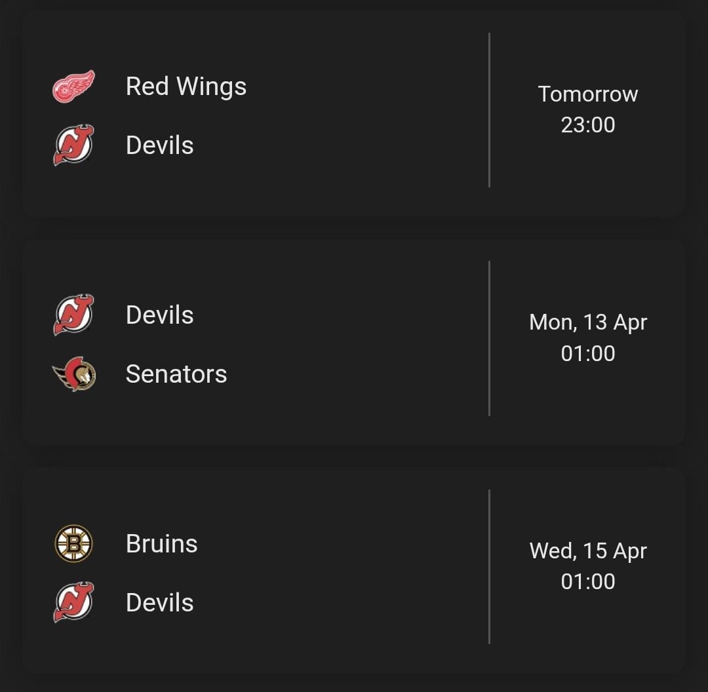708x692 pixels.
Task: Select Devils logo below the Bruins logo
Action: [x=73, y=603]
